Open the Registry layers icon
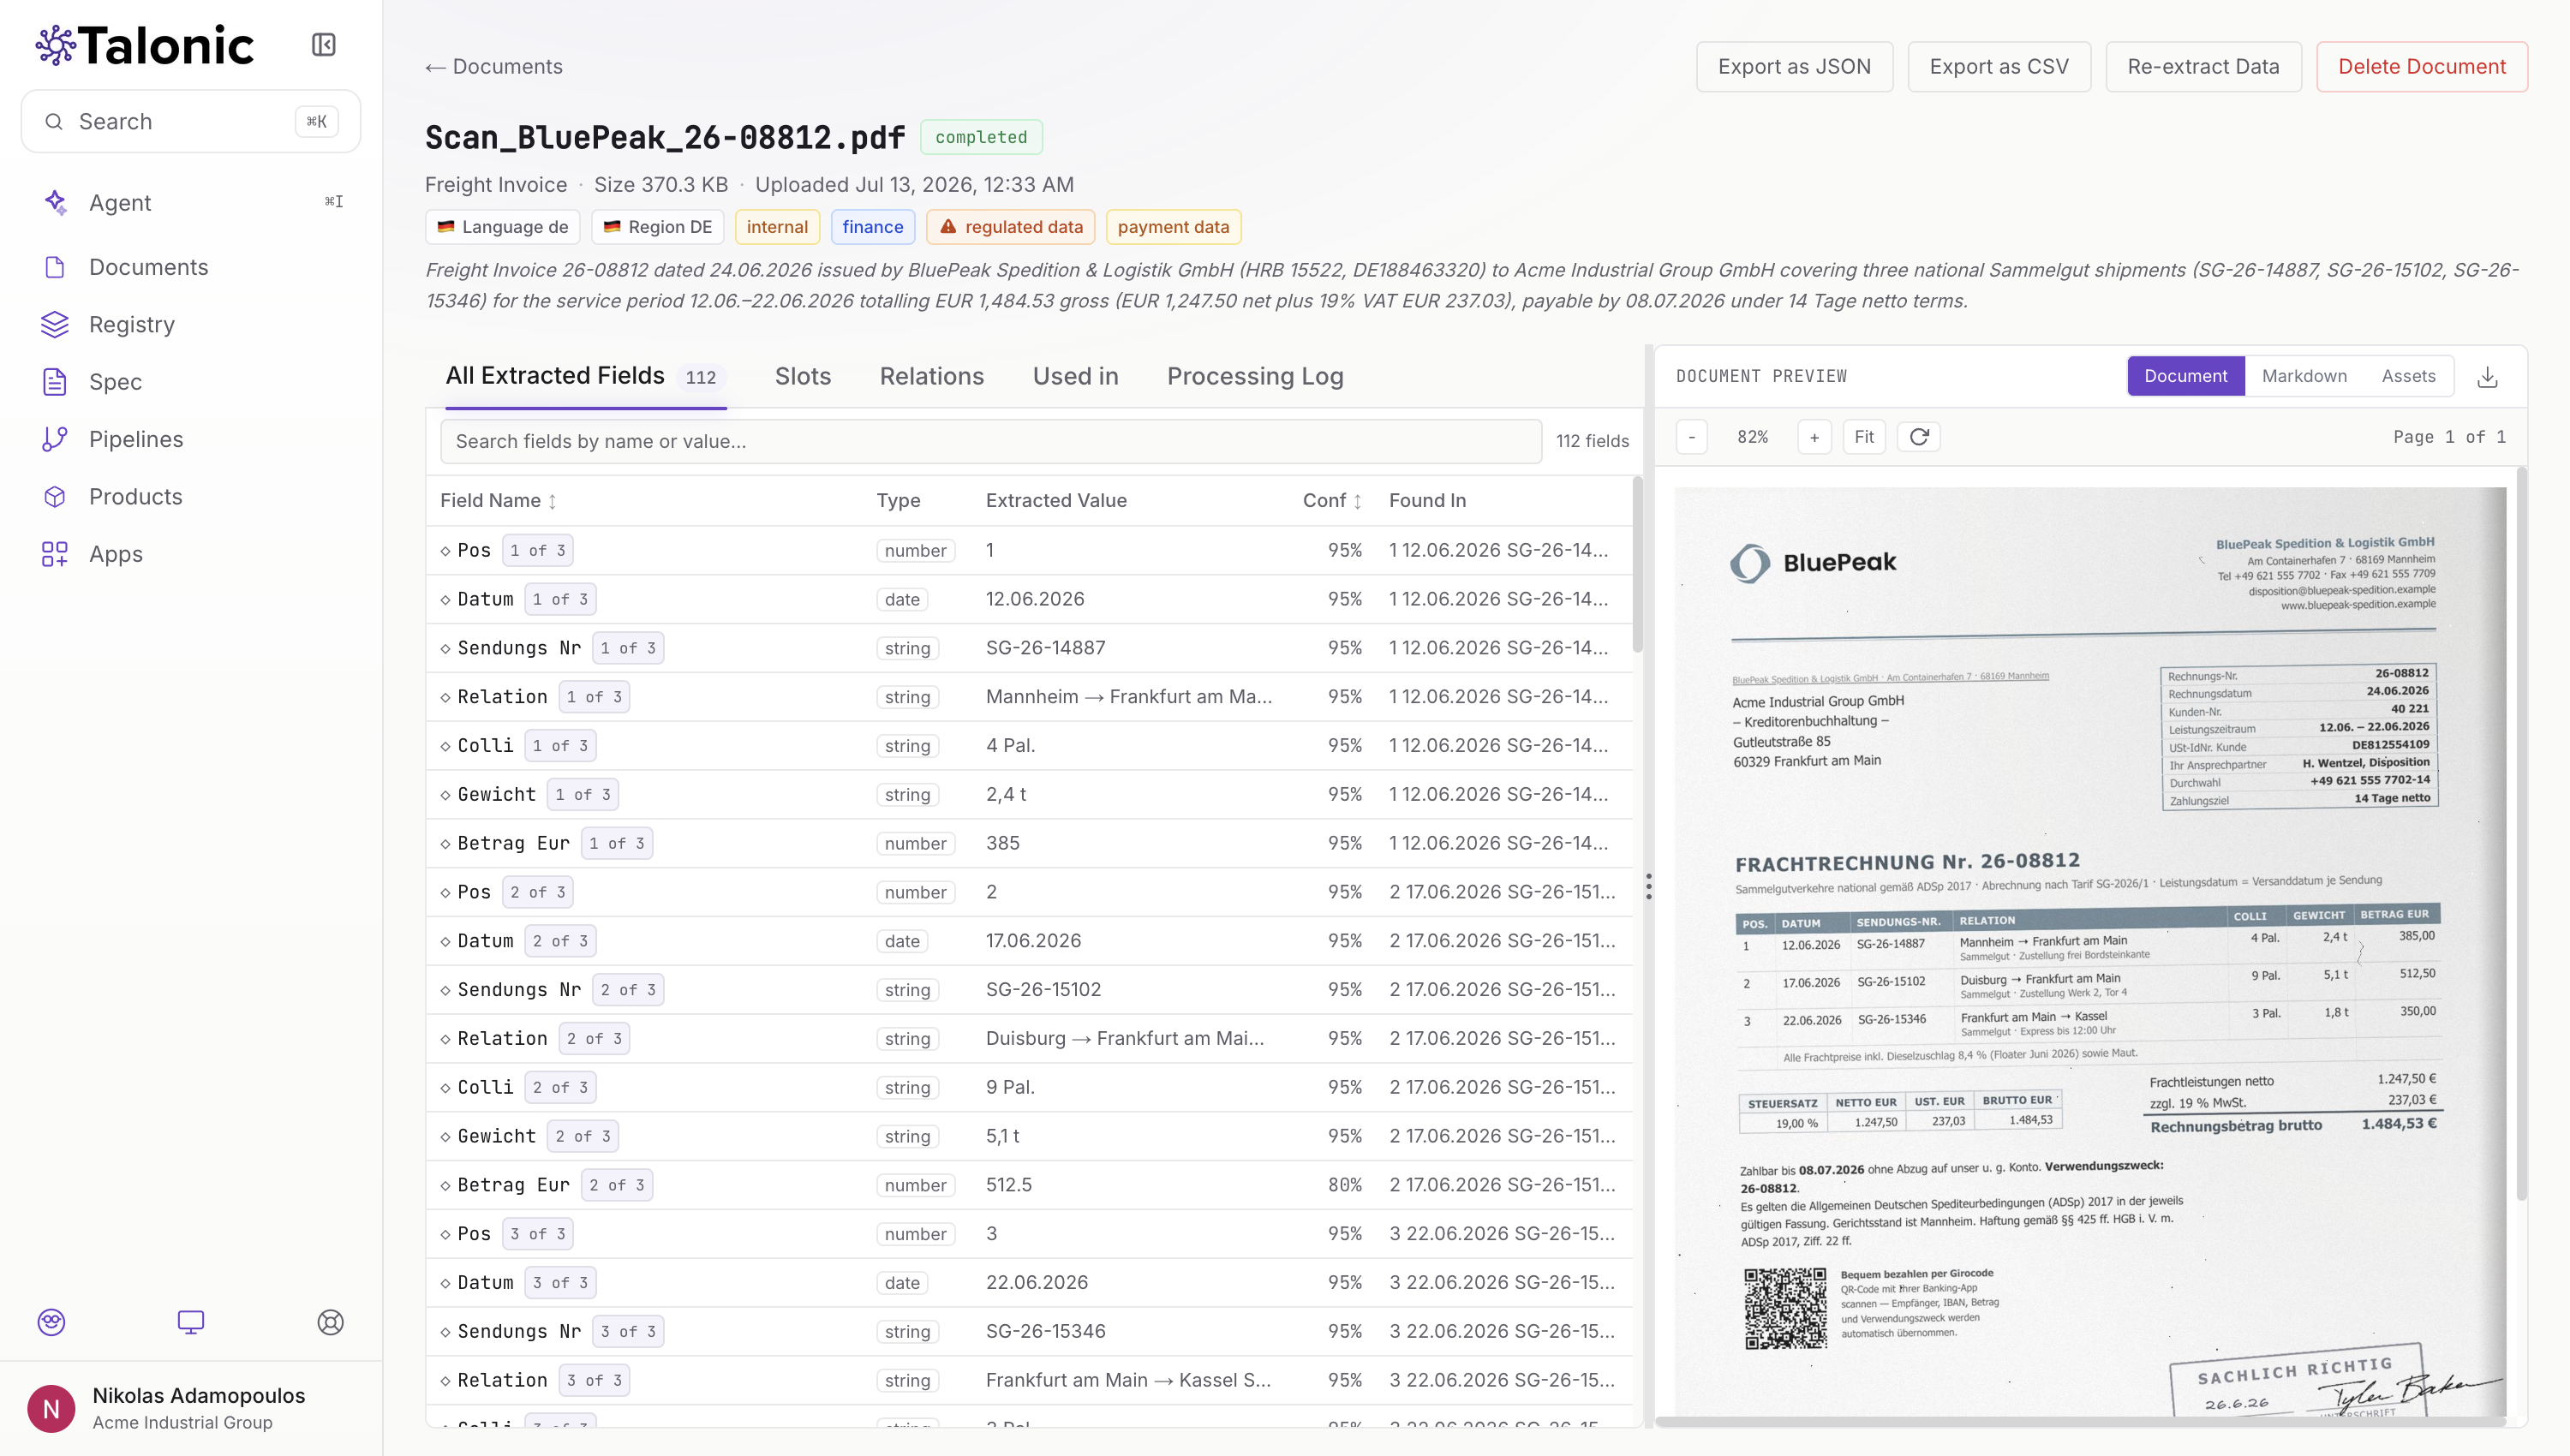2570x1456 pixels. coord(55,324)
